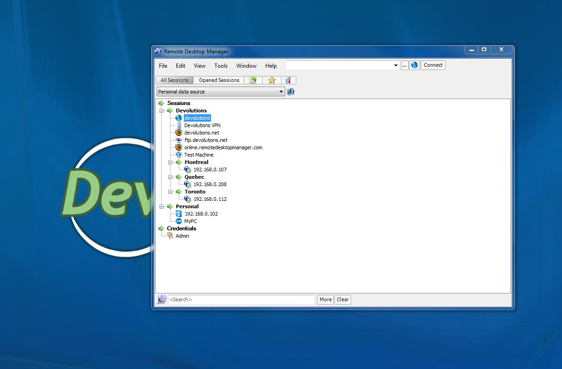Open the Edit menu

tap(181, 66)
